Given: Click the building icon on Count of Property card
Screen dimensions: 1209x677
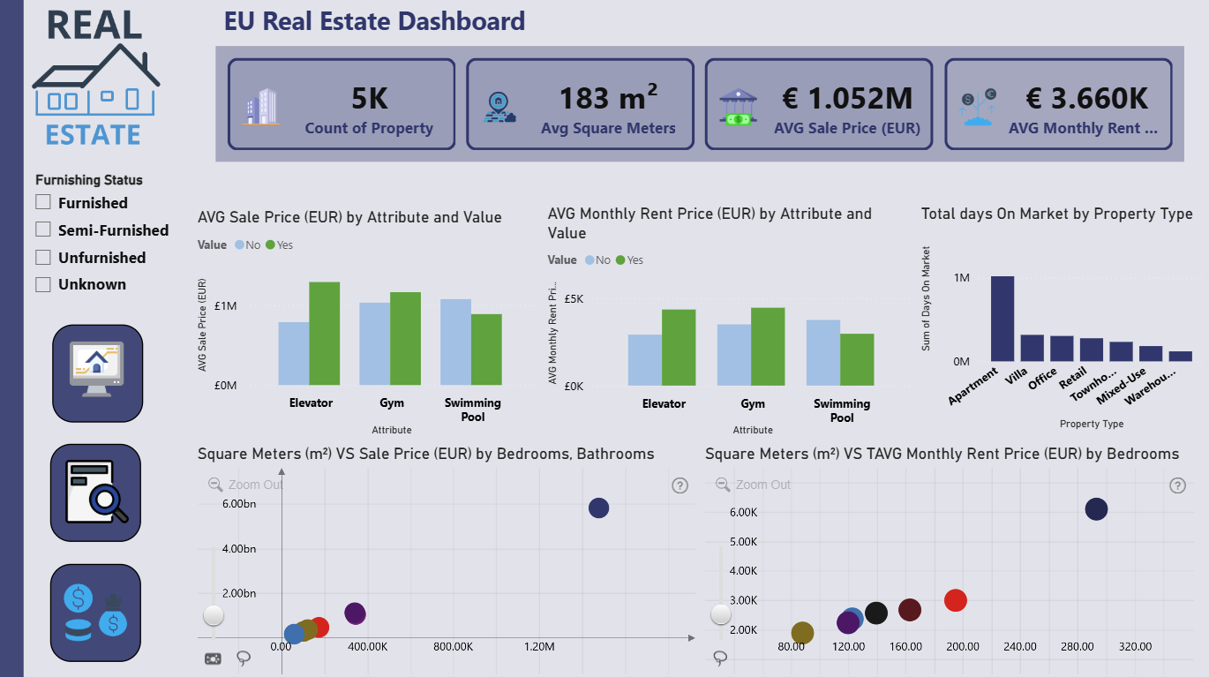Looking at the screenshot, I should click(262, 107).
